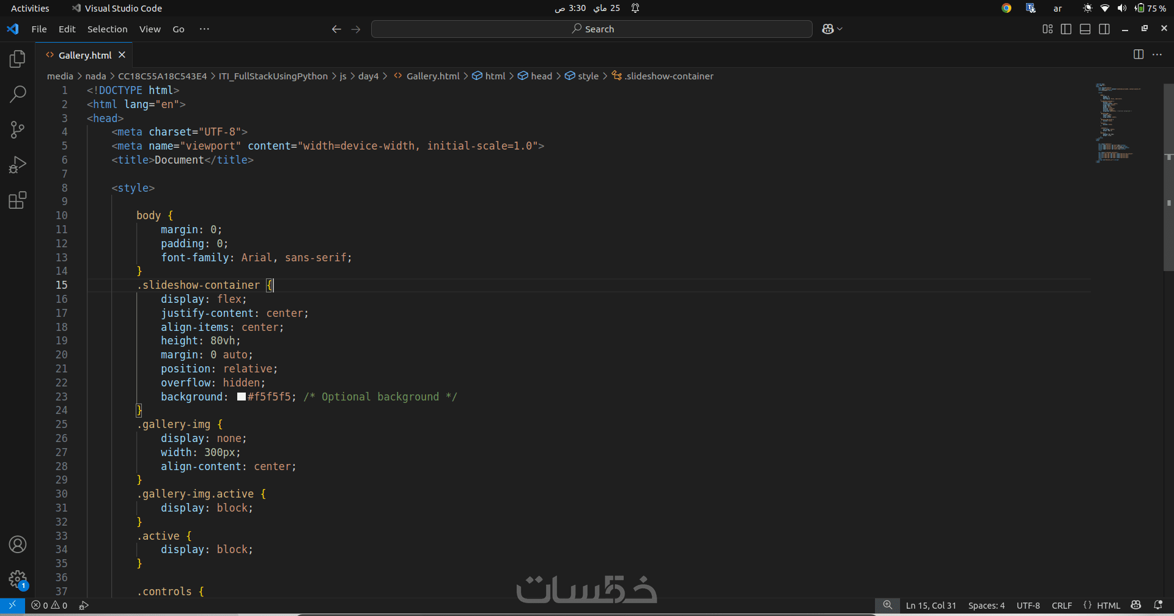
Task: Open the Copilot dropdown chevron in title bar
Action: click(x=840, y=29)
